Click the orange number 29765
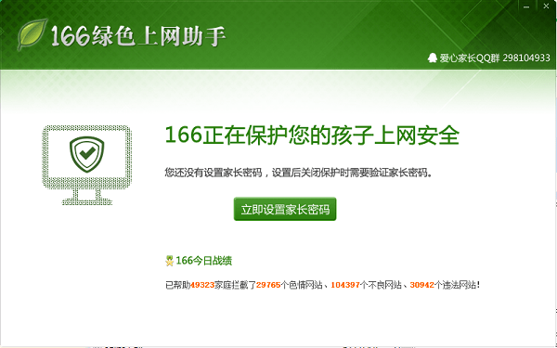 click(268, 285)
